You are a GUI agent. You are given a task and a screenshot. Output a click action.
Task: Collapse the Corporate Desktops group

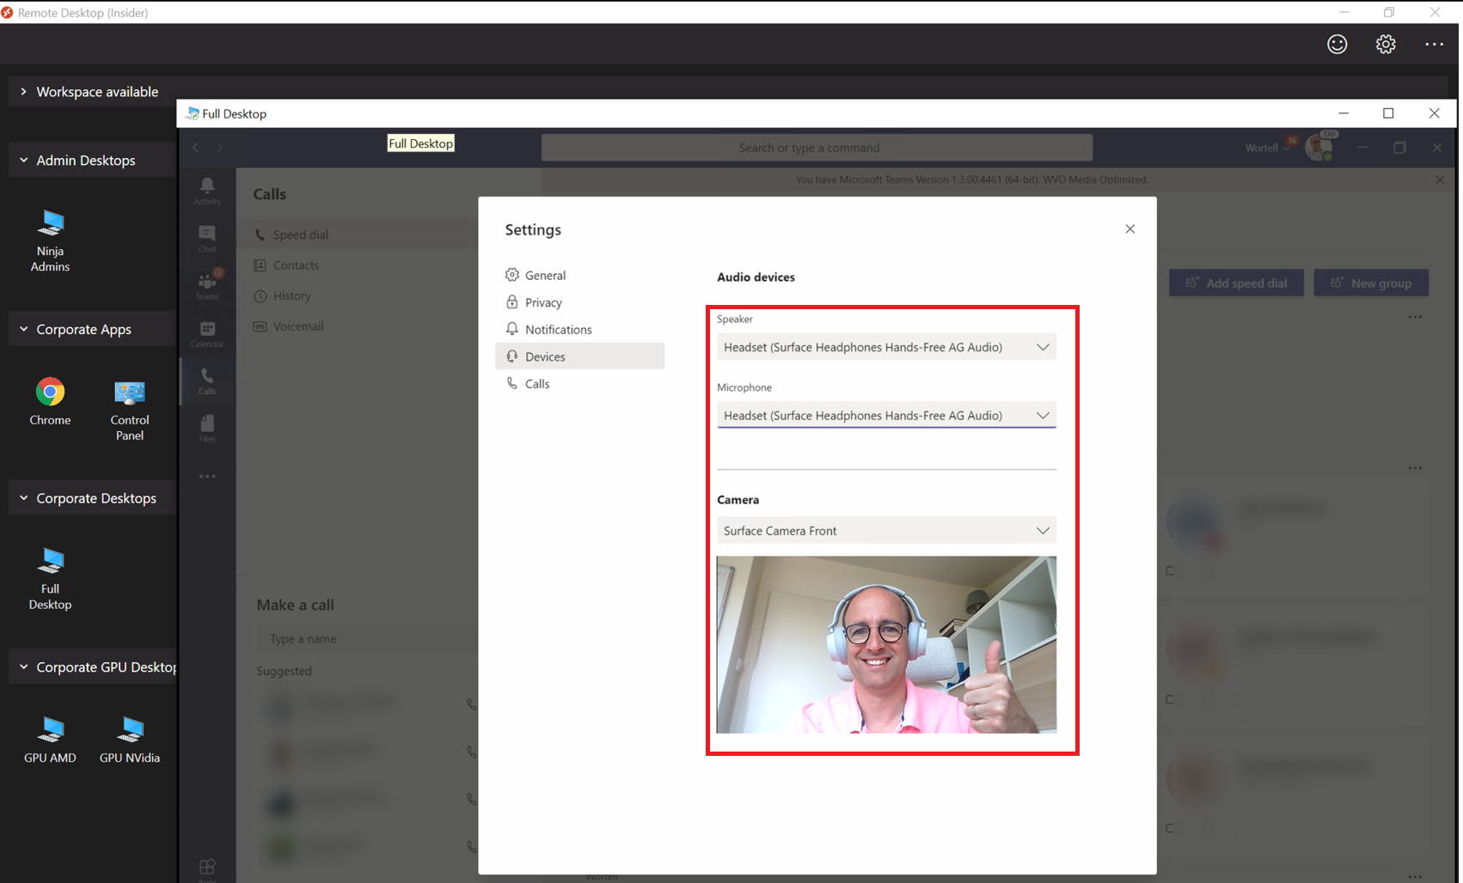coord(23,498)
